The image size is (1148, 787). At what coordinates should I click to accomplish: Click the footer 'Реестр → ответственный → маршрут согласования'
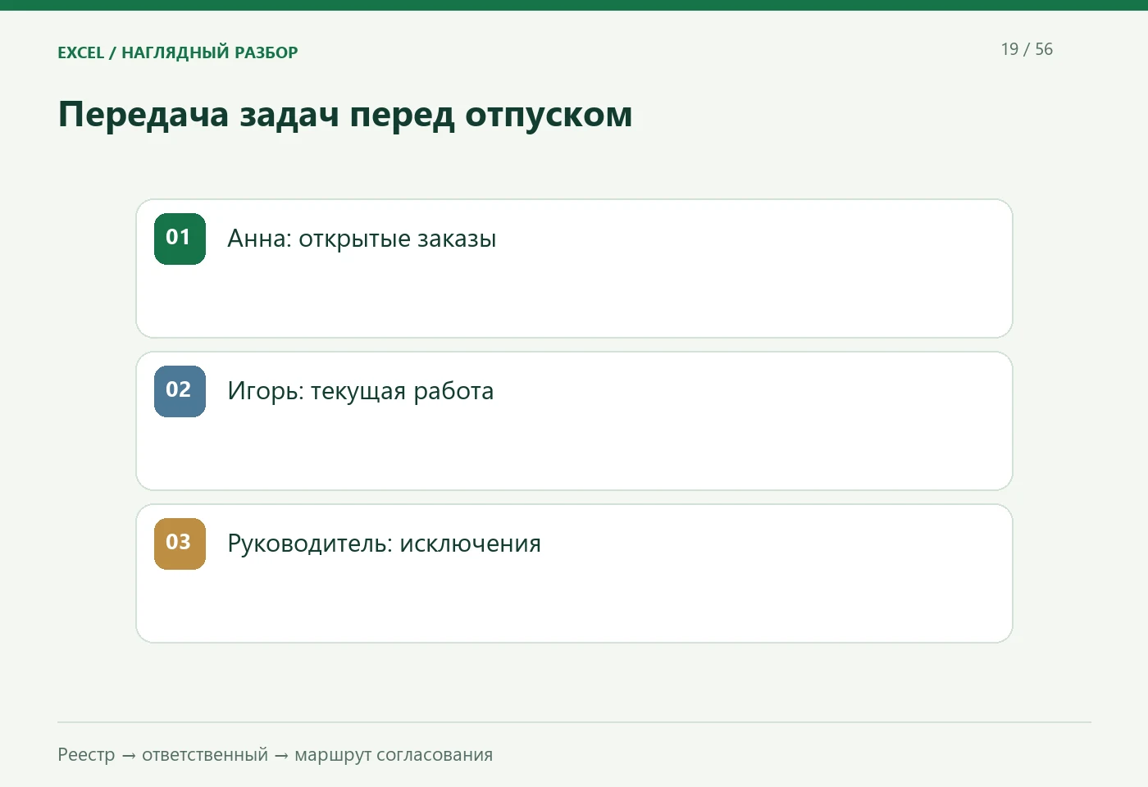click(x=276, y=755)
